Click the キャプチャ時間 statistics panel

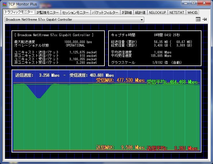155,48
